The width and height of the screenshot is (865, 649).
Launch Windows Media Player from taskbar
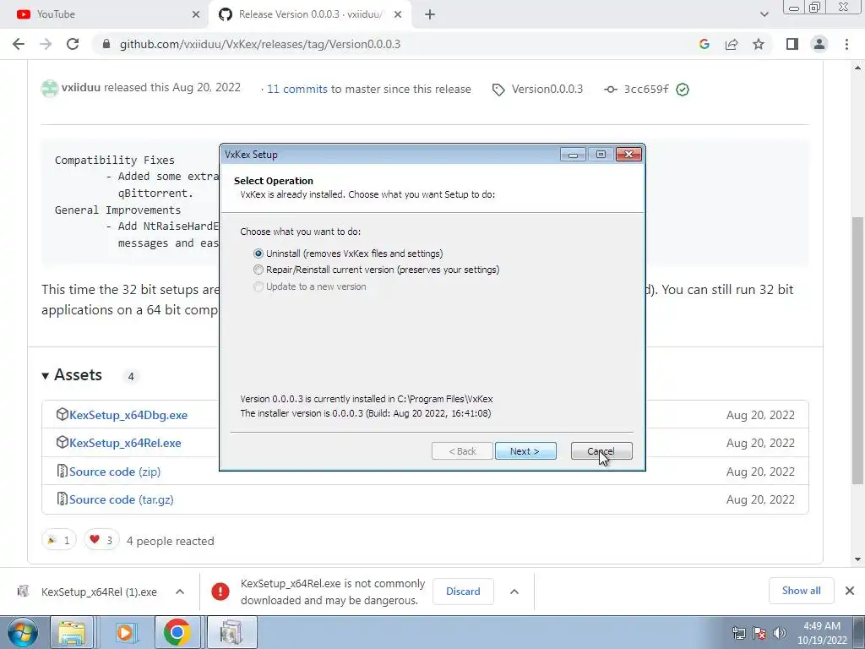pyautogui.click(x=125, y=632)
